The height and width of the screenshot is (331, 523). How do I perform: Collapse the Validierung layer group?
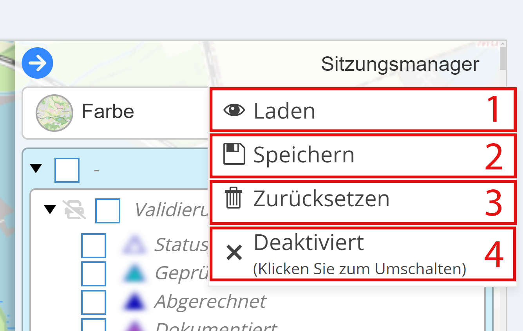tap(50, 209)
